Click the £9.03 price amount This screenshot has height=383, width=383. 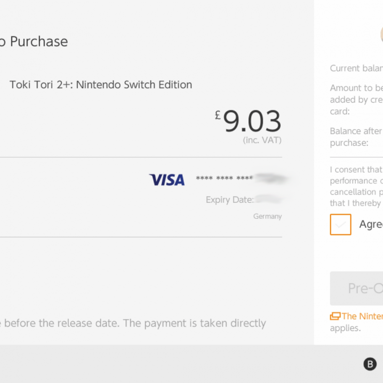click(x=248, y=121)
